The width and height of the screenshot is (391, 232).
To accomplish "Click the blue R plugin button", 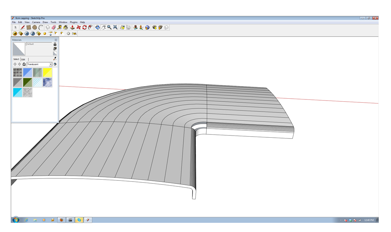I will pos(27,34).
